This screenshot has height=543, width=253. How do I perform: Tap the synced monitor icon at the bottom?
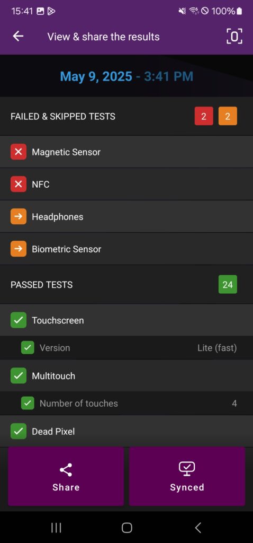click(x=187, y=469)
